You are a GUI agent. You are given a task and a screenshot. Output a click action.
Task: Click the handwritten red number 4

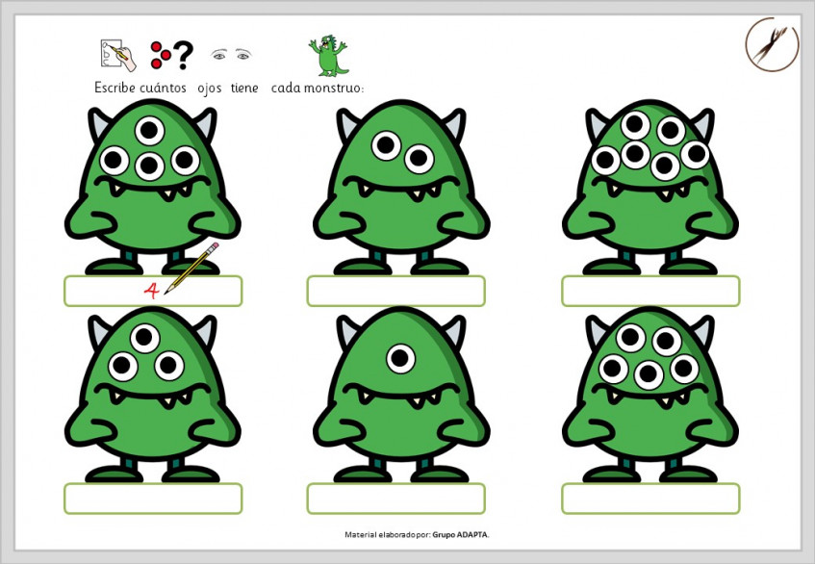pos(151,291)
